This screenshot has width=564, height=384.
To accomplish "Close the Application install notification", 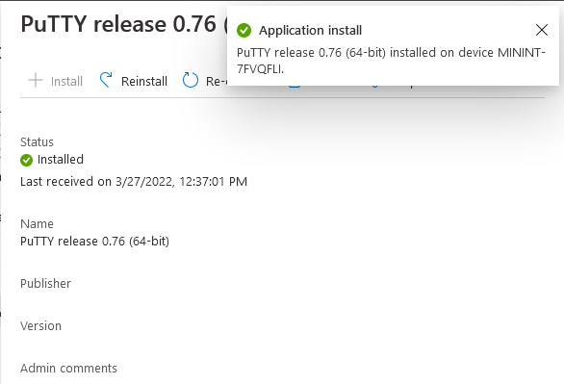I will pos(541,30).
